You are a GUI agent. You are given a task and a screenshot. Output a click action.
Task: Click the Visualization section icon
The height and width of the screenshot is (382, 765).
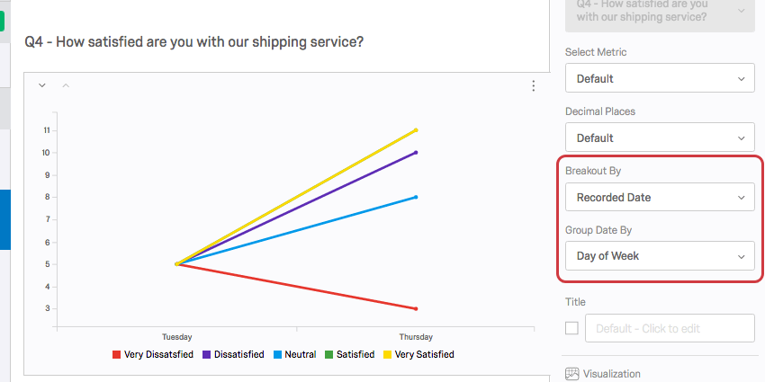tap(571, 374)
